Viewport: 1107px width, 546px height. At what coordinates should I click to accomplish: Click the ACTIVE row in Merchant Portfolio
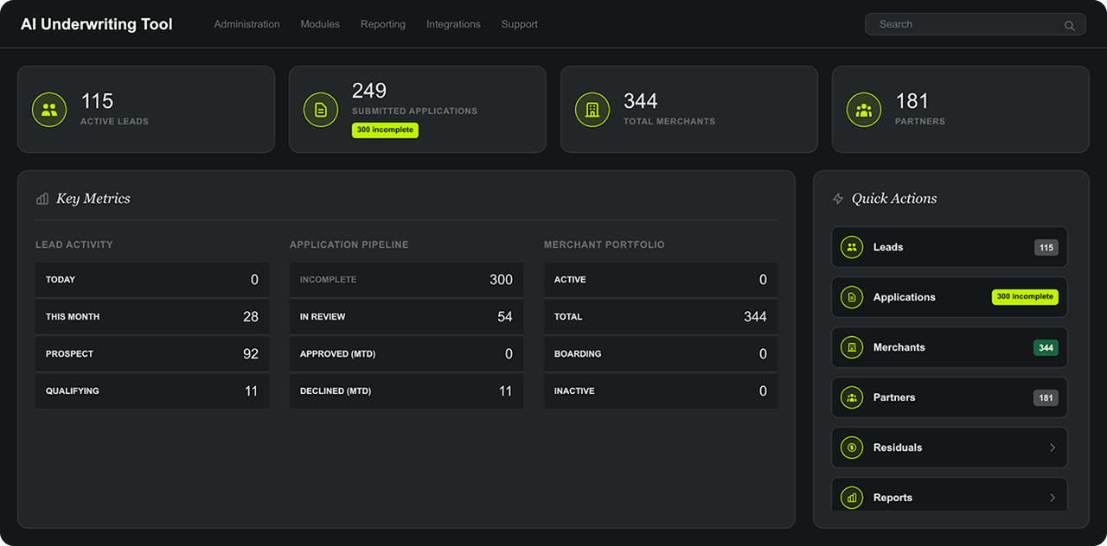pyautogui.click(x=661, y=280)
